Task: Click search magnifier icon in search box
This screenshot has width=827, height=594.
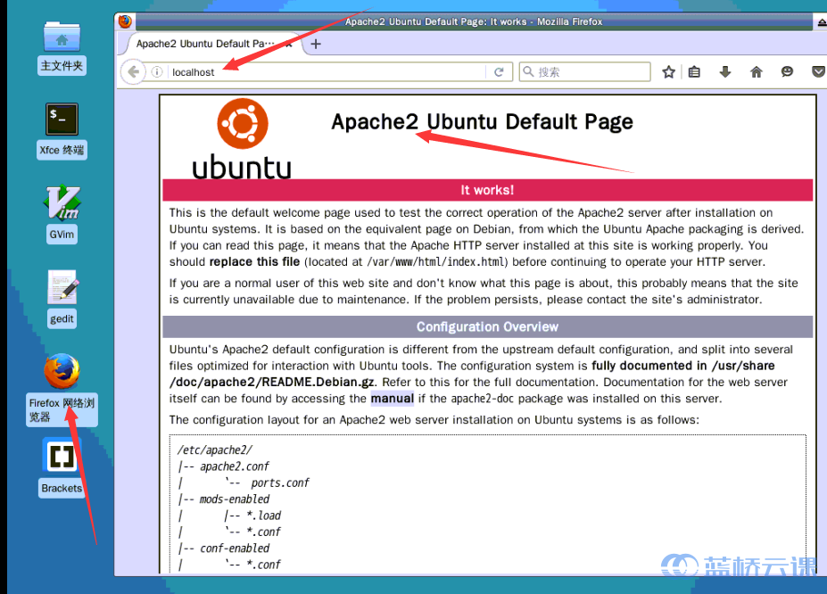Action: tap(528, 71)
